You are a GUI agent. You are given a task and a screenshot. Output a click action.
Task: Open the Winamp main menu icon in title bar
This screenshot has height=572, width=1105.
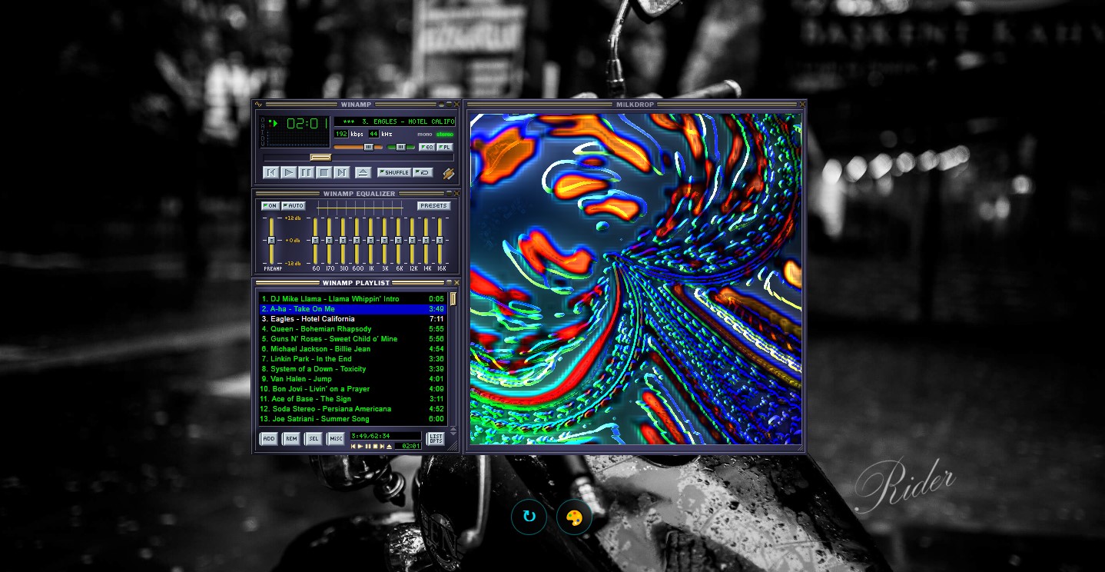pyautogui.click(x=259, y=105)
